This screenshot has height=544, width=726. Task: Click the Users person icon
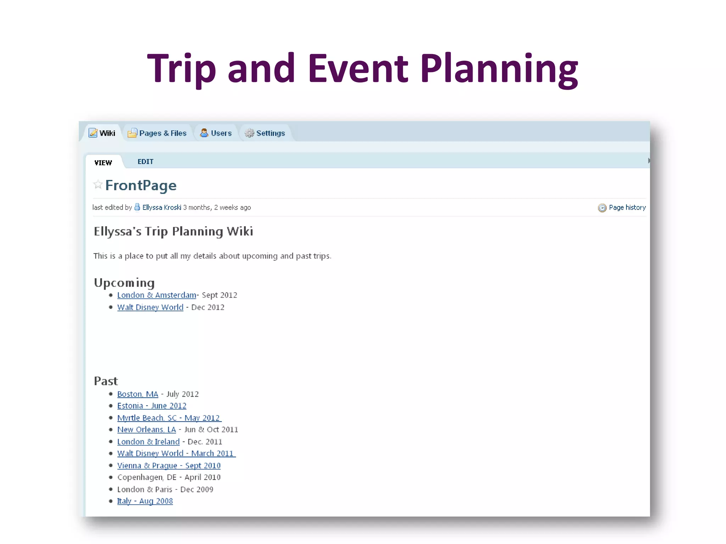coord(204,133)
